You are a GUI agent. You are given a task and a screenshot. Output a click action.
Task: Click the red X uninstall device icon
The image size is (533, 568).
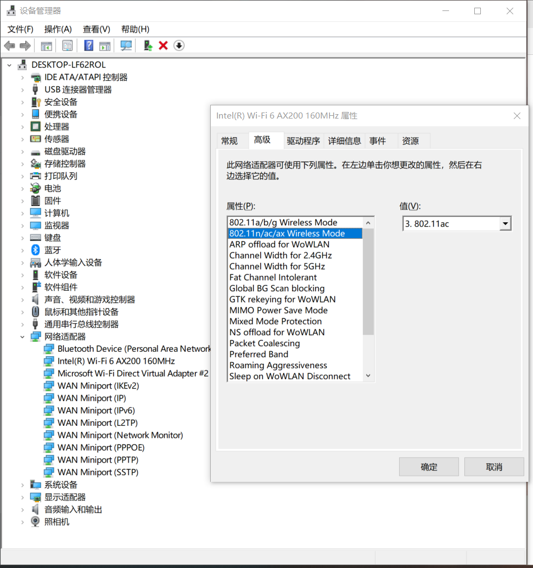click(x=164, y=46)
